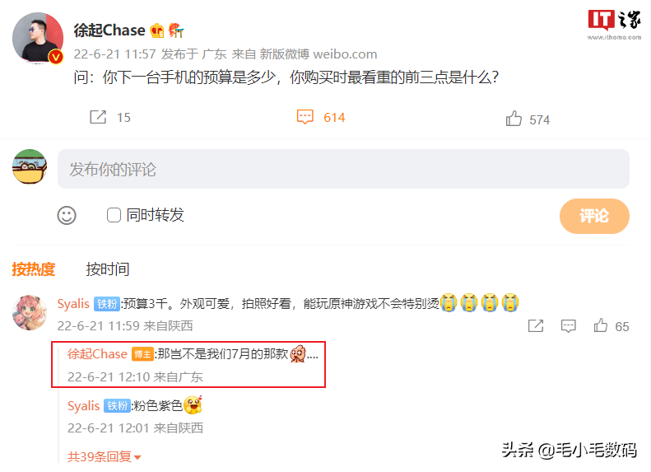Reply using the comment icon on Syalis's comment
Image resolution: width=651 pixels, height=472 pixels.
tap(569, 325)
